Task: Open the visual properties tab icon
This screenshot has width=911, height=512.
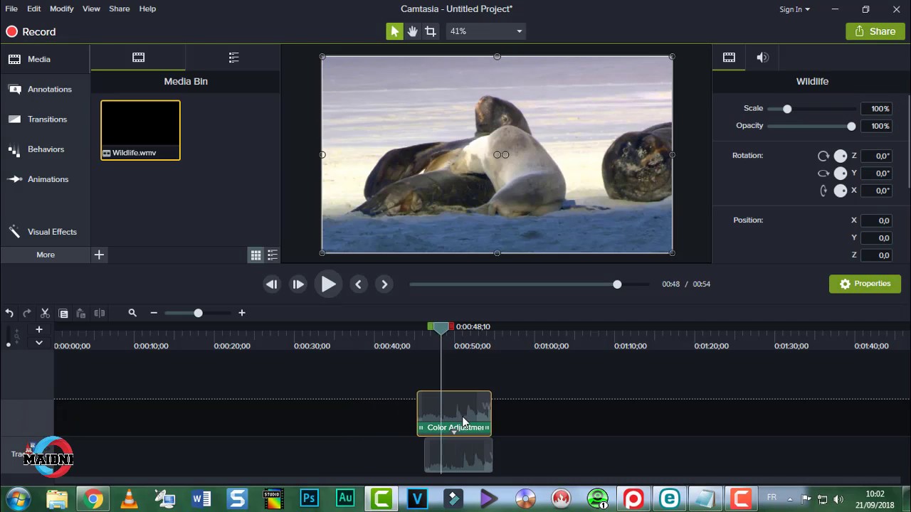Action: click(729, 58)
